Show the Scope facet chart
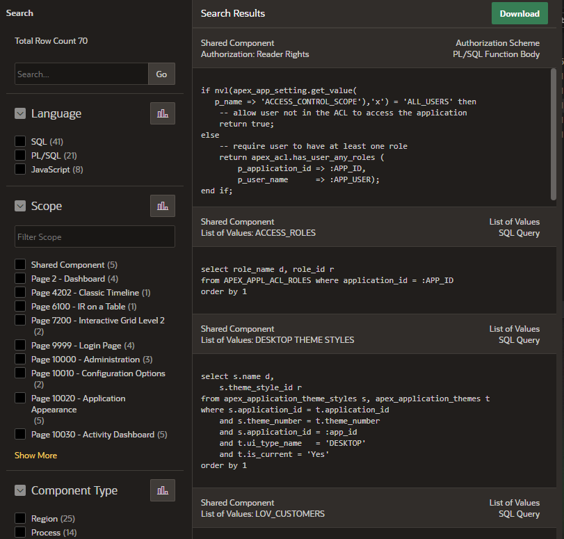 (163, 206)
